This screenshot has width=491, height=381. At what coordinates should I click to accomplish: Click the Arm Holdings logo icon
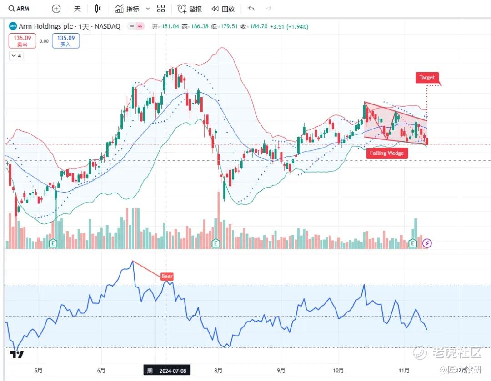[13, 26]
